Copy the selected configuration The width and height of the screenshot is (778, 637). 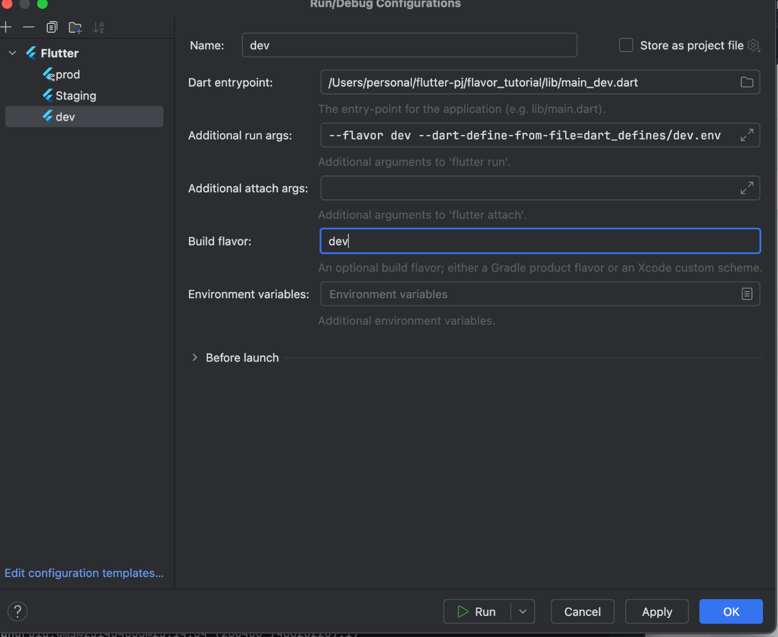pos(52,27)
